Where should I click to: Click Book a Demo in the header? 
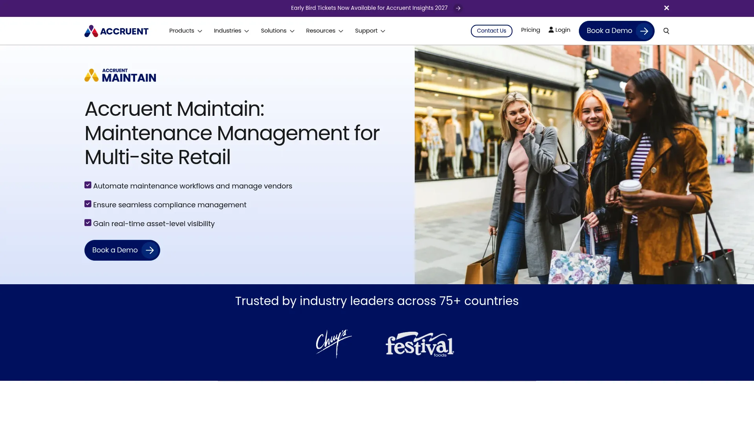[x=617, y=31]
